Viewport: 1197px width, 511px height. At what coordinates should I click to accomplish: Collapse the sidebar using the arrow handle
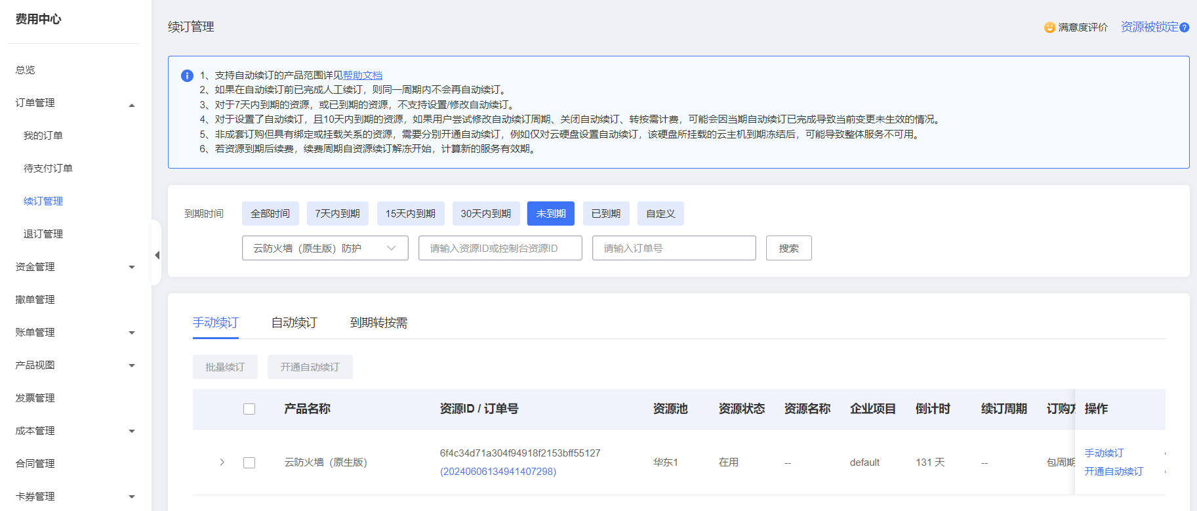[x=157, y=255]
